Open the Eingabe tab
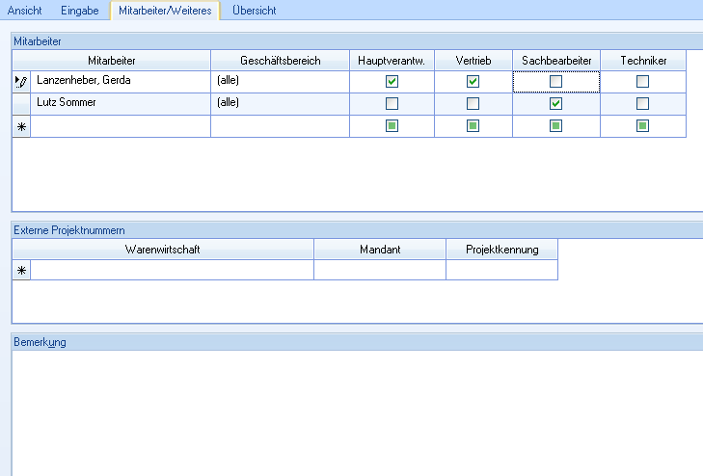 (79, 11)
